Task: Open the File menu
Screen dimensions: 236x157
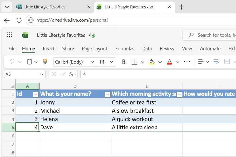Action: click(12, 49)
